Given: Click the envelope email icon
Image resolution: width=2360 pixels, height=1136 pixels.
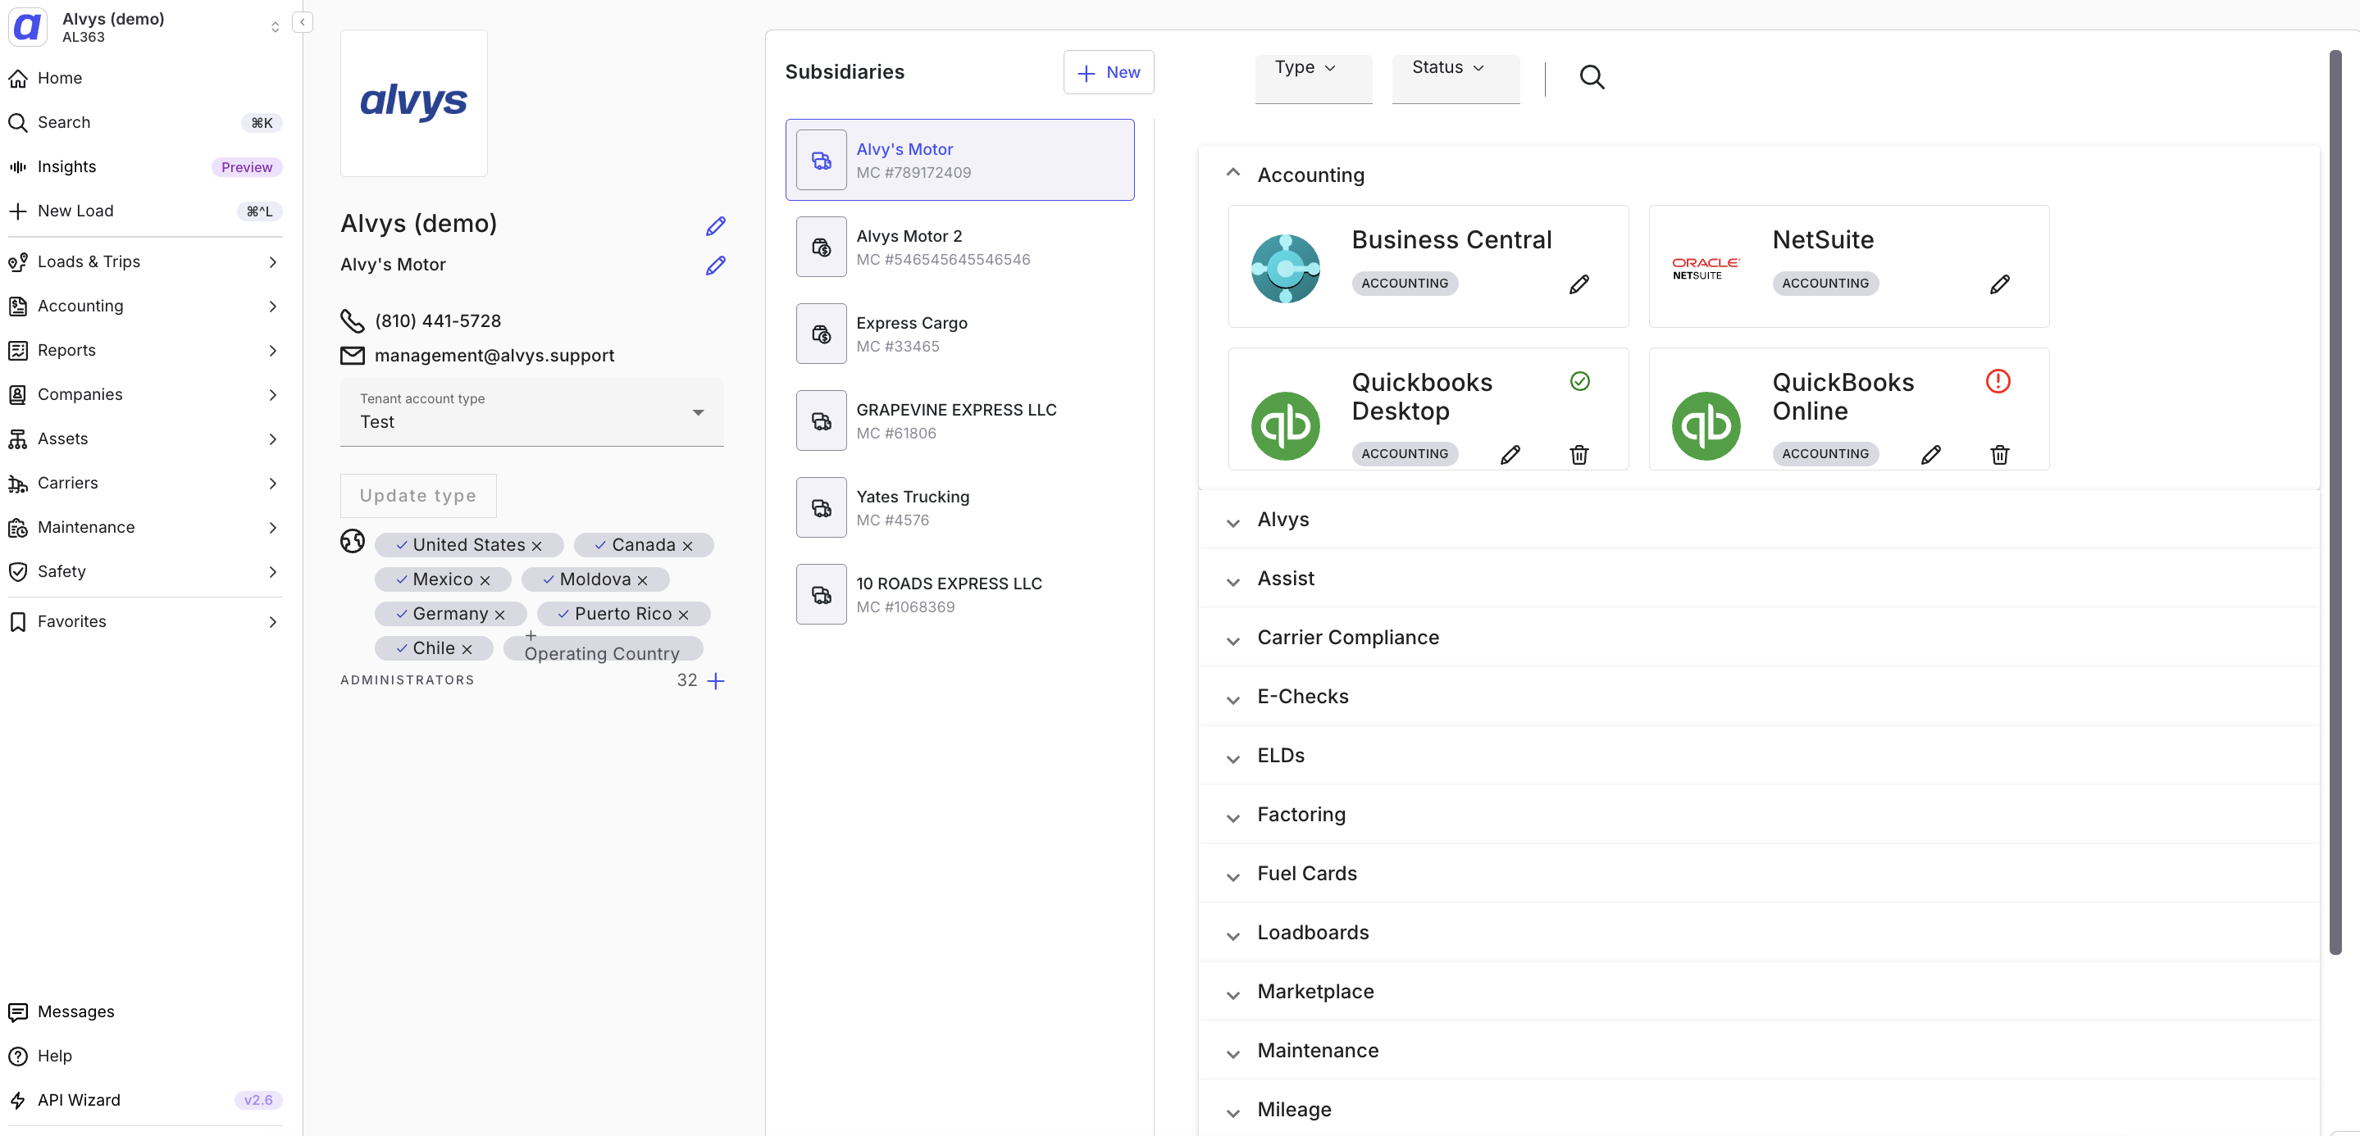Looking at the screenshot, I should coord(353,355).
